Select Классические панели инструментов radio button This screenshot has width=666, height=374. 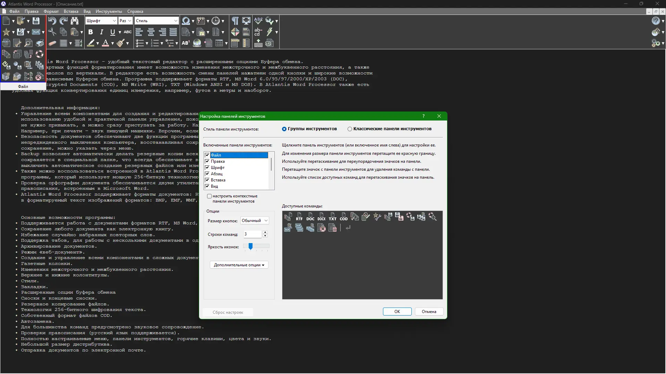tap(350, 129)
